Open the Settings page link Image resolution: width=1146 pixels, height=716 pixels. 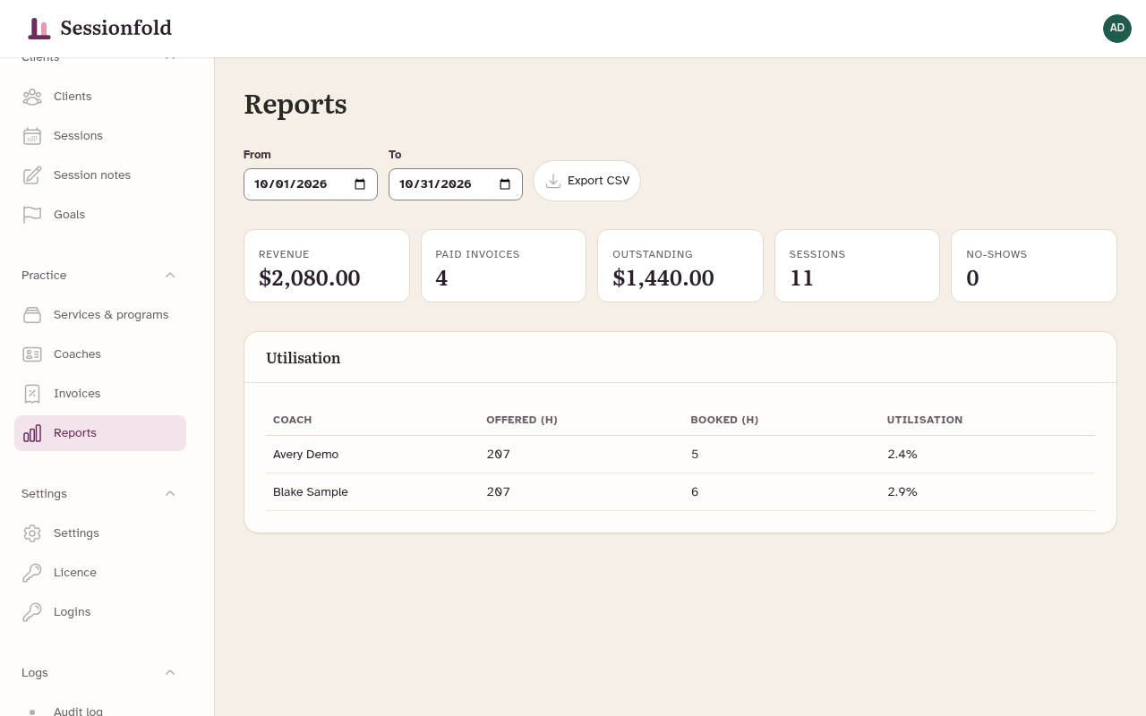coord(100,533)
